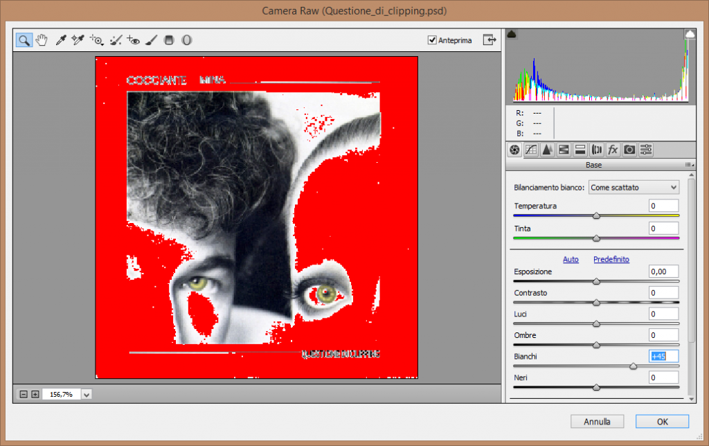The height and width of the screenshot is (446, 709).
Task: Click the Neri value field
Action: pyautogui.click(x=664, y=377)
